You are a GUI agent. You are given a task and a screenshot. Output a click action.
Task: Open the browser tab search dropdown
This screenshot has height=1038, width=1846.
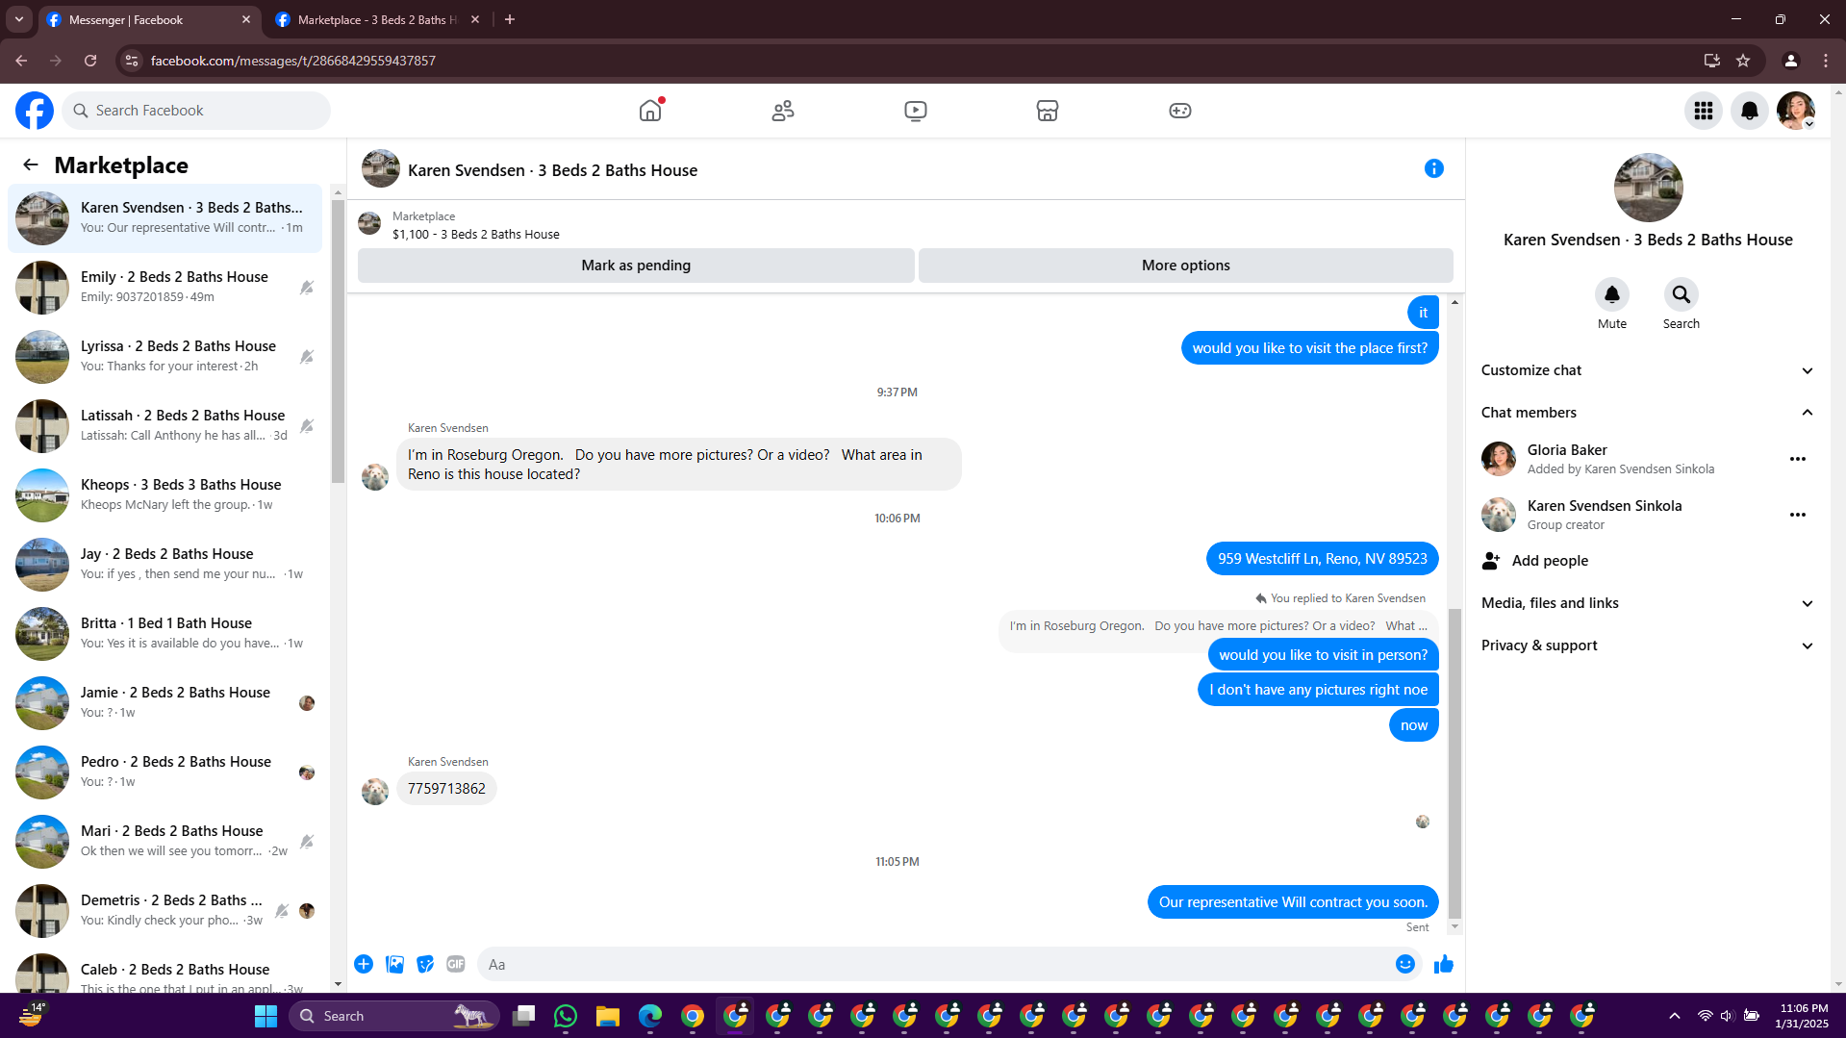[19, 19]
